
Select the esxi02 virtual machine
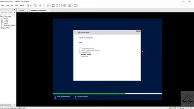(6, 21)
